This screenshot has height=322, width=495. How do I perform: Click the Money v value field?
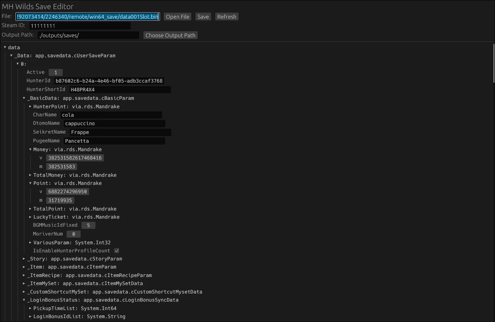point(75,158)
